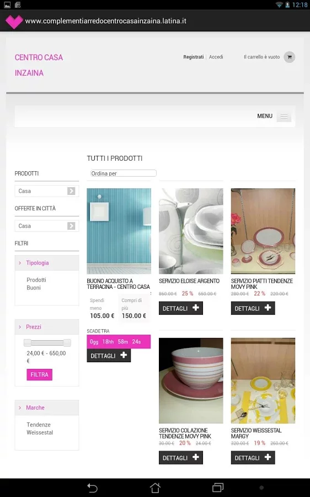Expand the Prodotti Casa arrow

pos(71,191)
